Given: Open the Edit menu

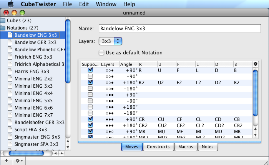Looking at the screenshot, I should click(x=84, y=4).
